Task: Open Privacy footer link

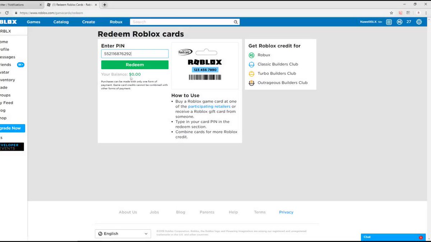Action: (x=286, y=212)
